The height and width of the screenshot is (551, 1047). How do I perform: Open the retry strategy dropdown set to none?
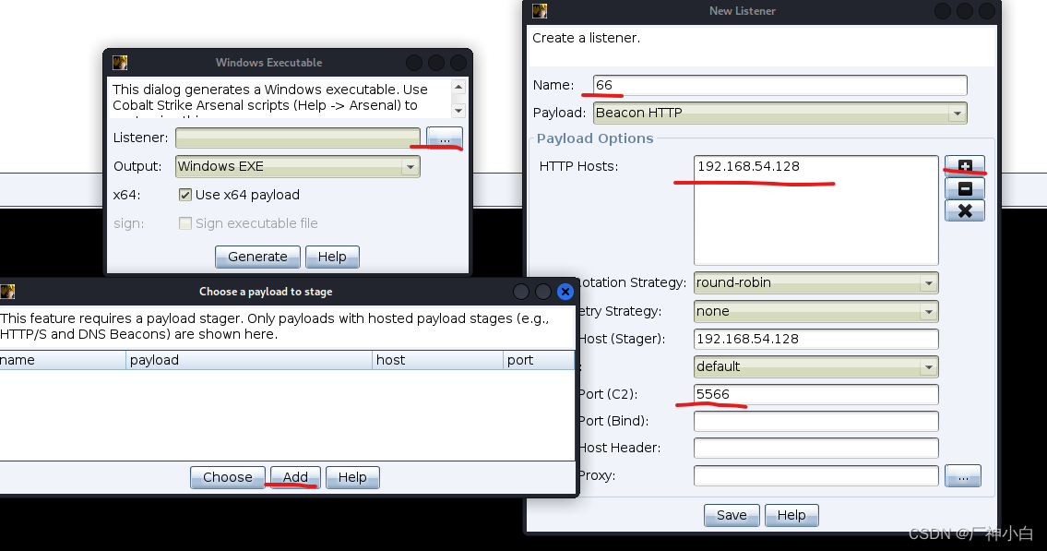click(816, 311)
